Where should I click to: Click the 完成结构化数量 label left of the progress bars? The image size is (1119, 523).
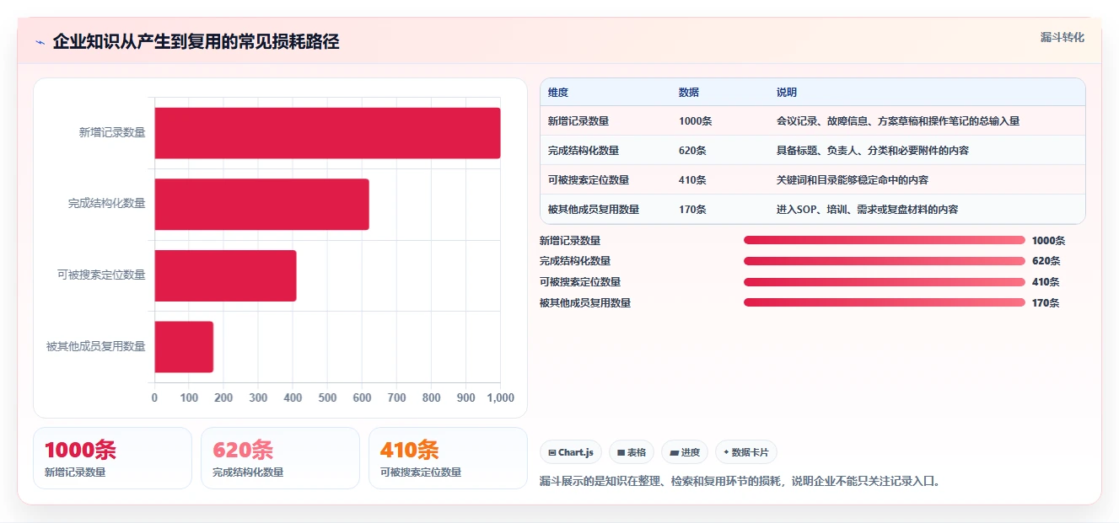click(575, 261)
